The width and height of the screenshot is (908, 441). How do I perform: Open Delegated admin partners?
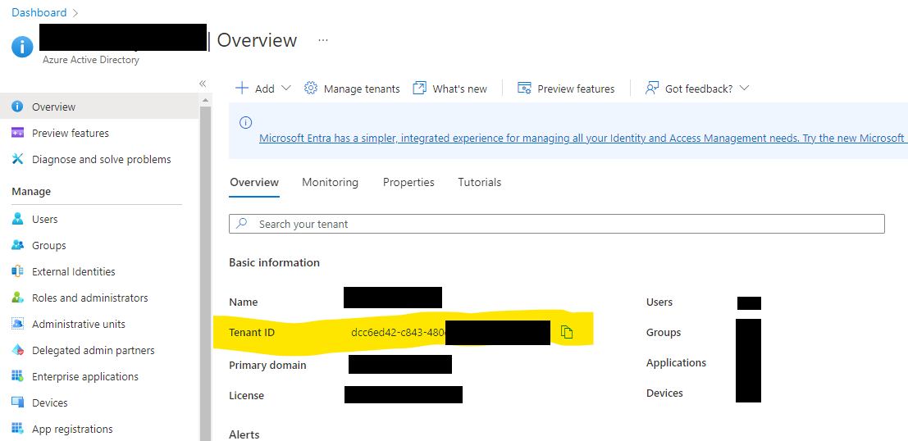94,350
